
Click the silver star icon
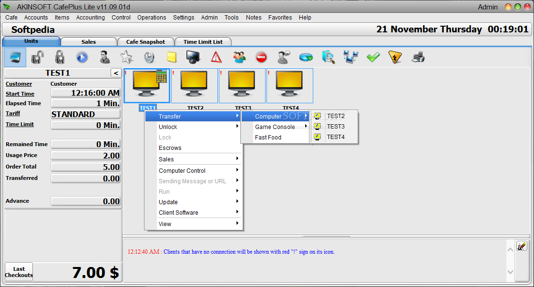[x=127, y=57]
